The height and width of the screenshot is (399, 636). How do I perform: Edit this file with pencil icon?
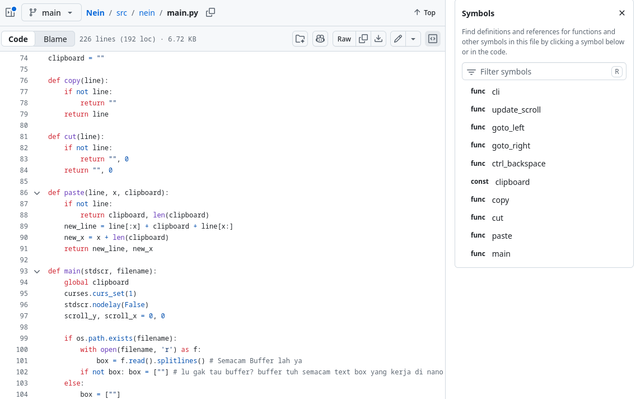(x=398, y=39)
